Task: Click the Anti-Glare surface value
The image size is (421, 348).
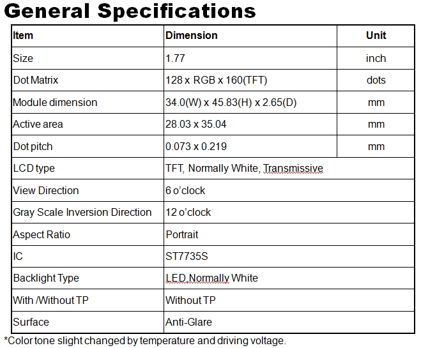Action: coord(188,322)
